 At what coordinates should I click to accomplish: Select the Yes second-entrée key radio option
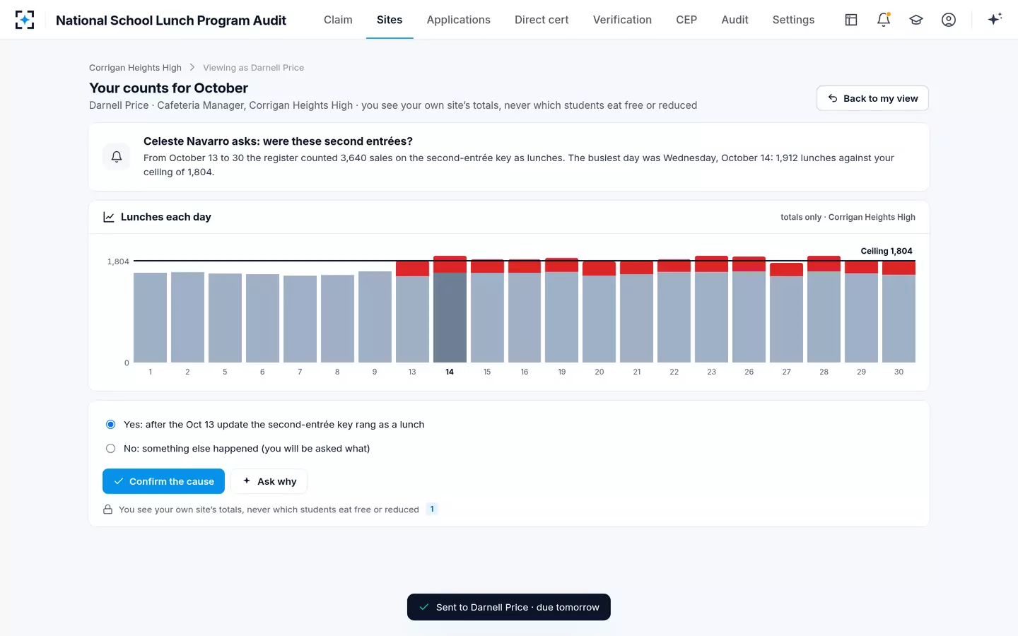click(111, 425)
